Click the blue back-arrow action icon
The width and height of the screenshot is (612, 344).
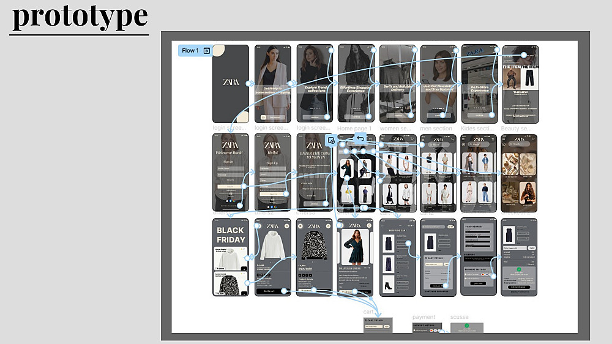coord(360,138)
